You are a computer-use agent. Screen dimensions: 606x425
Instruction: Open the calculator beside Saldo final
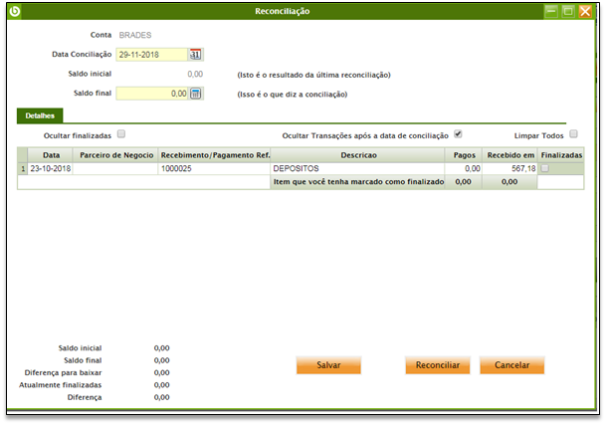(x=196, y=94)
